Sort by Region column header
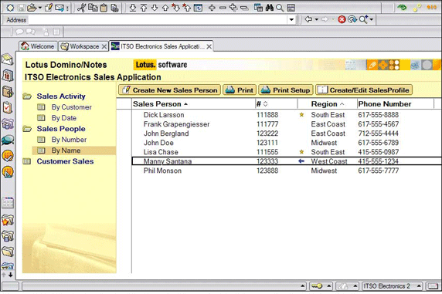 tap(328, 104)
